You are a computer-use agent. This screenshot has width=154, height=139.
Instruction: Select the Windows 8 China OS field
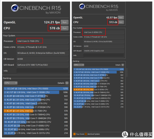[x=104, y=41]
